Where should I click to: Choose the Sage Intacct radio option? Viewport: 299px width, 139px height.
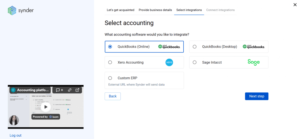click(x=195, y=62)
